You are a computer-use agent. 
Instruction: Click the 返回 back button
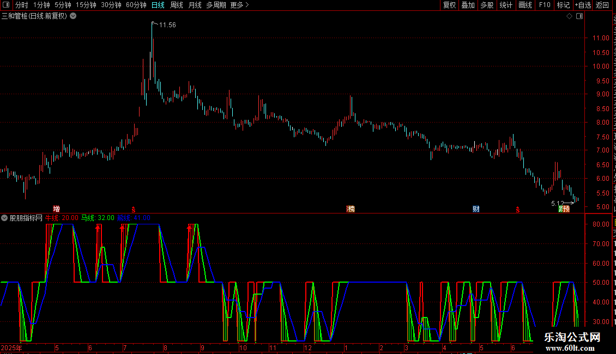pyautogui.click(x=602, y=5)
